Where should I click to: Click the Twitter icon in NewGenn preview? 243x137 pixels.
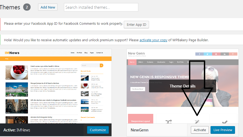tap(208, 54)
